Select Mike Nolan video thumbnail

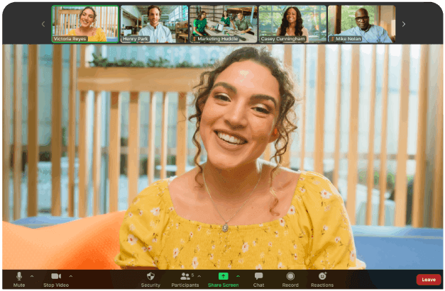click(361, 24)
